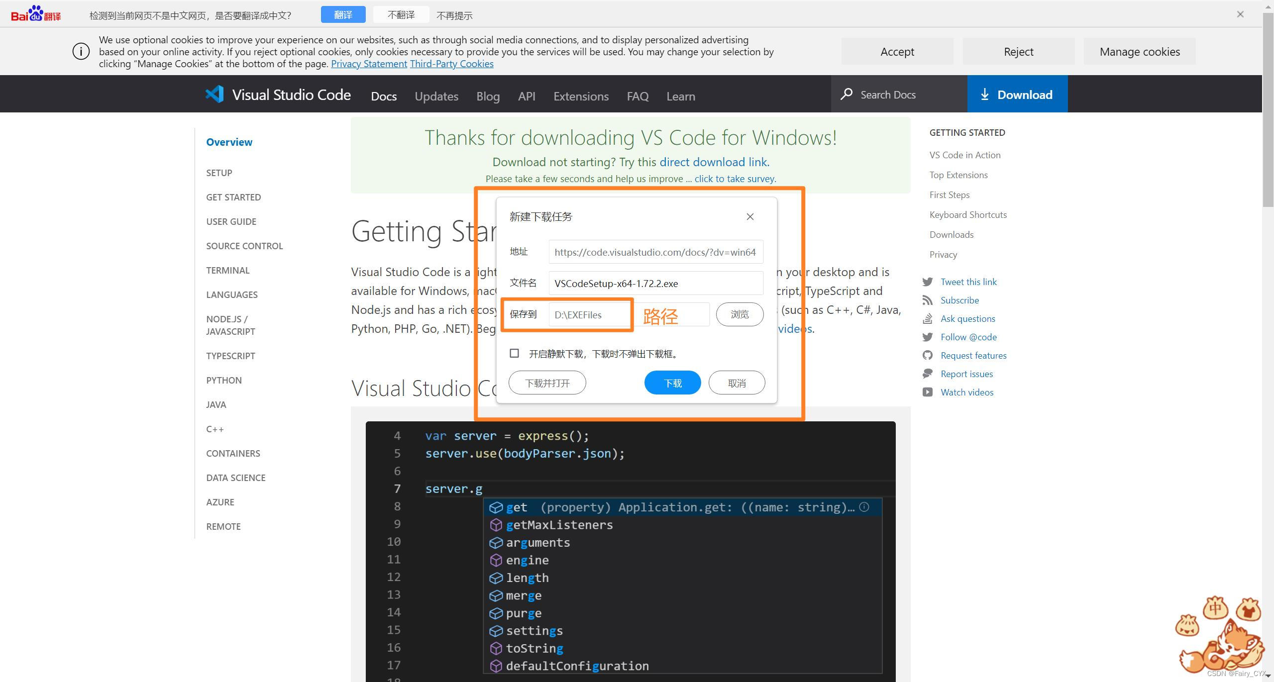The width and height of the screenshot is (1274, 682).
Task: Click the Visual Studio Code logo icon
Action: click(214, 95)
